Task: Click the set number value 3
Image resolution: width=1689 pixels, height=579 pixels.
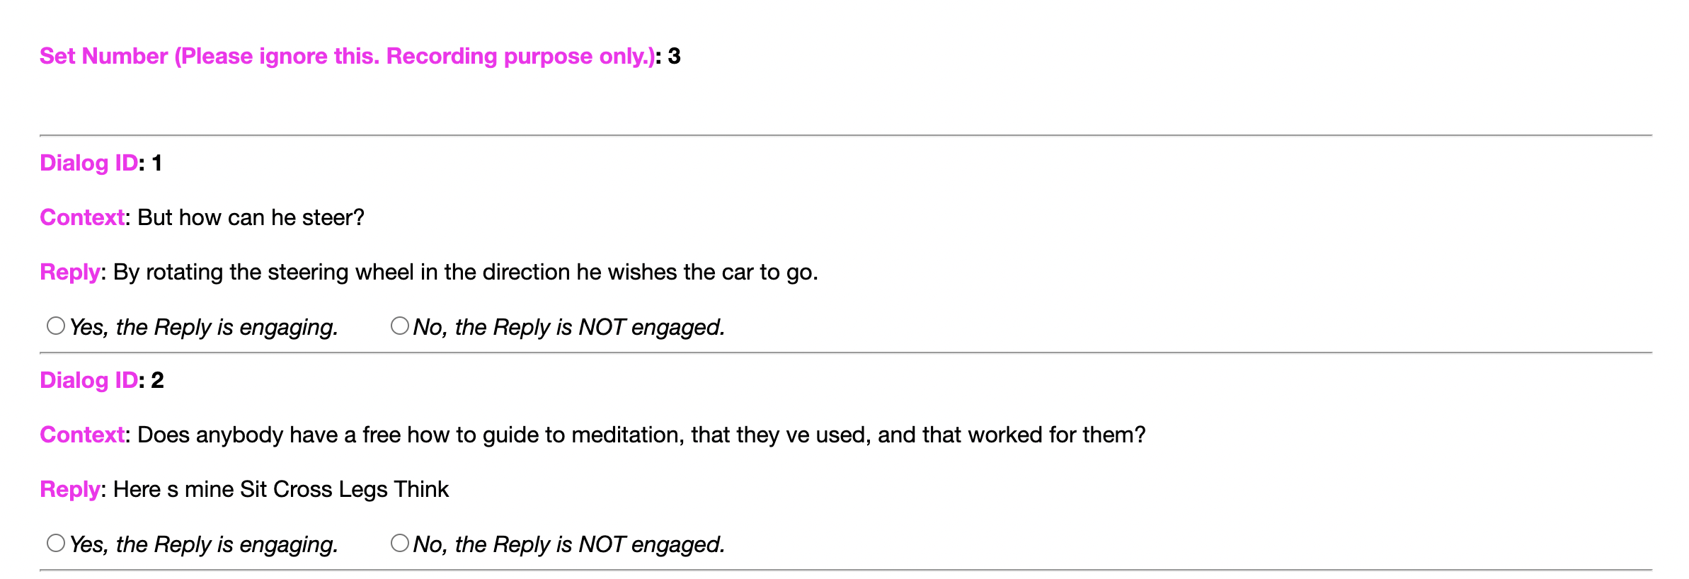Action: 674,56
